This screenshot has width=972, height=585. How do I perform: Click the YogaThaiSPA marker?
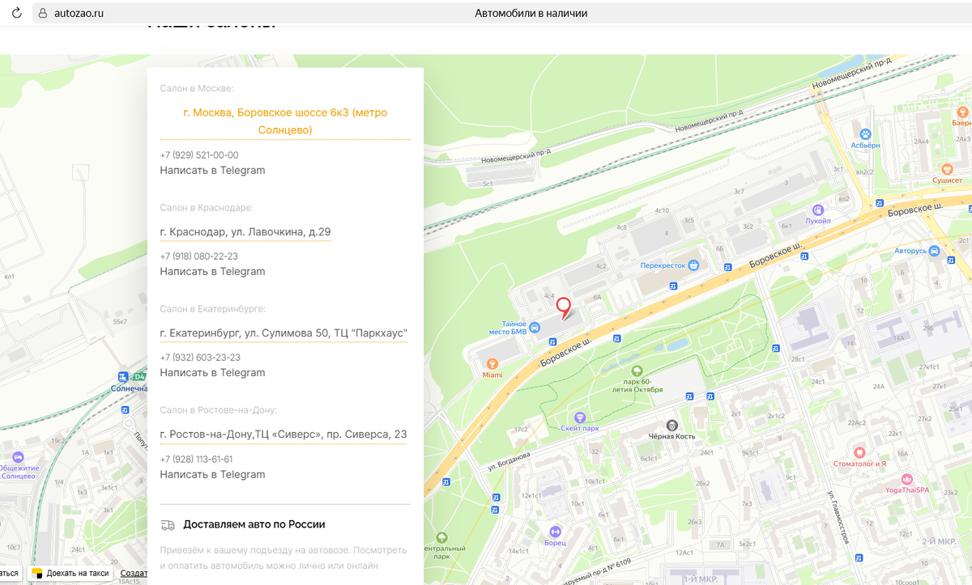tap(906, 479)
